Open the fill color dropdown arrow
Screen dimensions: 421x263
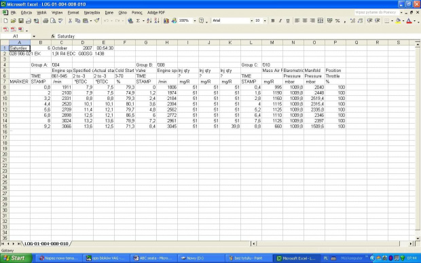tap(403, 20)
